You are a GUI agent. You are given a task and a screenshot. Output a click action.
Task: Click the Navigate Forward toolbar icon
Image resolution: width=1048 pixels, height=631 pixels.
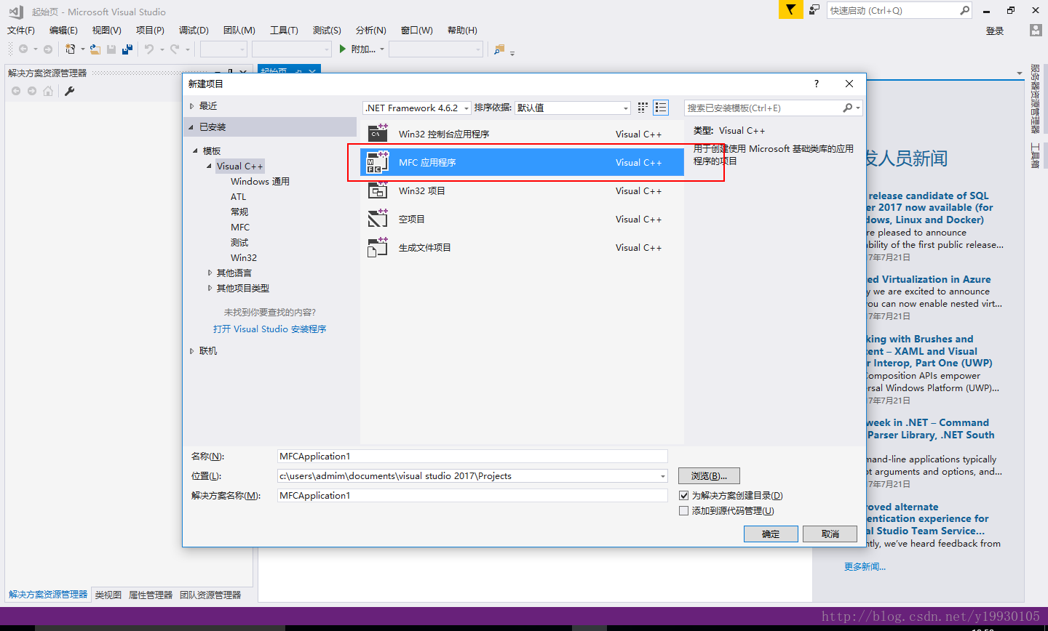[48, 49]
